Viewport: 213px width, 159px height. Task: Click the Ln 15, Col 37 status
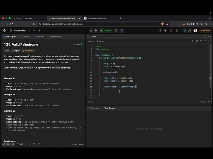coord(204,102)
